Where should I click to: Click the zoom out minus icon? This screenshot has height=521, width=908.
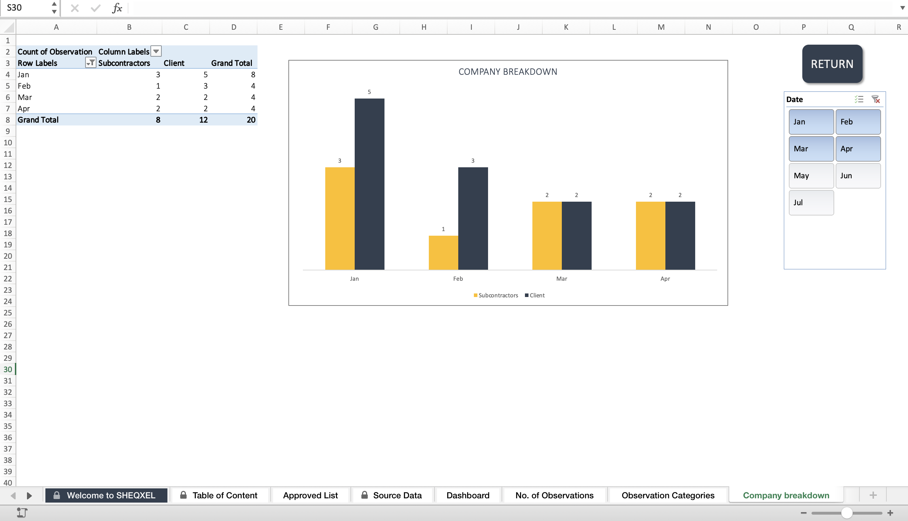point(803,513)
